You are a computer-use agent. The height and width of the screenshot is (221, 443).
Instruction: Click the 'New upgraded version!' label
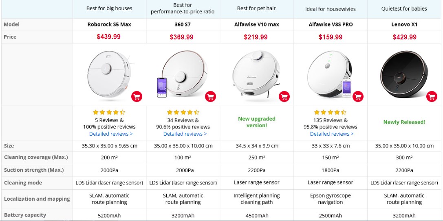click(256, 122)
